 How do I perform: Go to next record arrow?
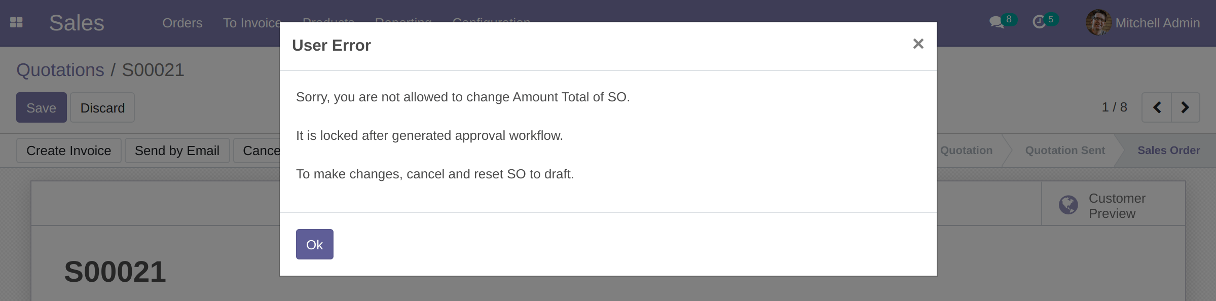tap(1185, 107)
